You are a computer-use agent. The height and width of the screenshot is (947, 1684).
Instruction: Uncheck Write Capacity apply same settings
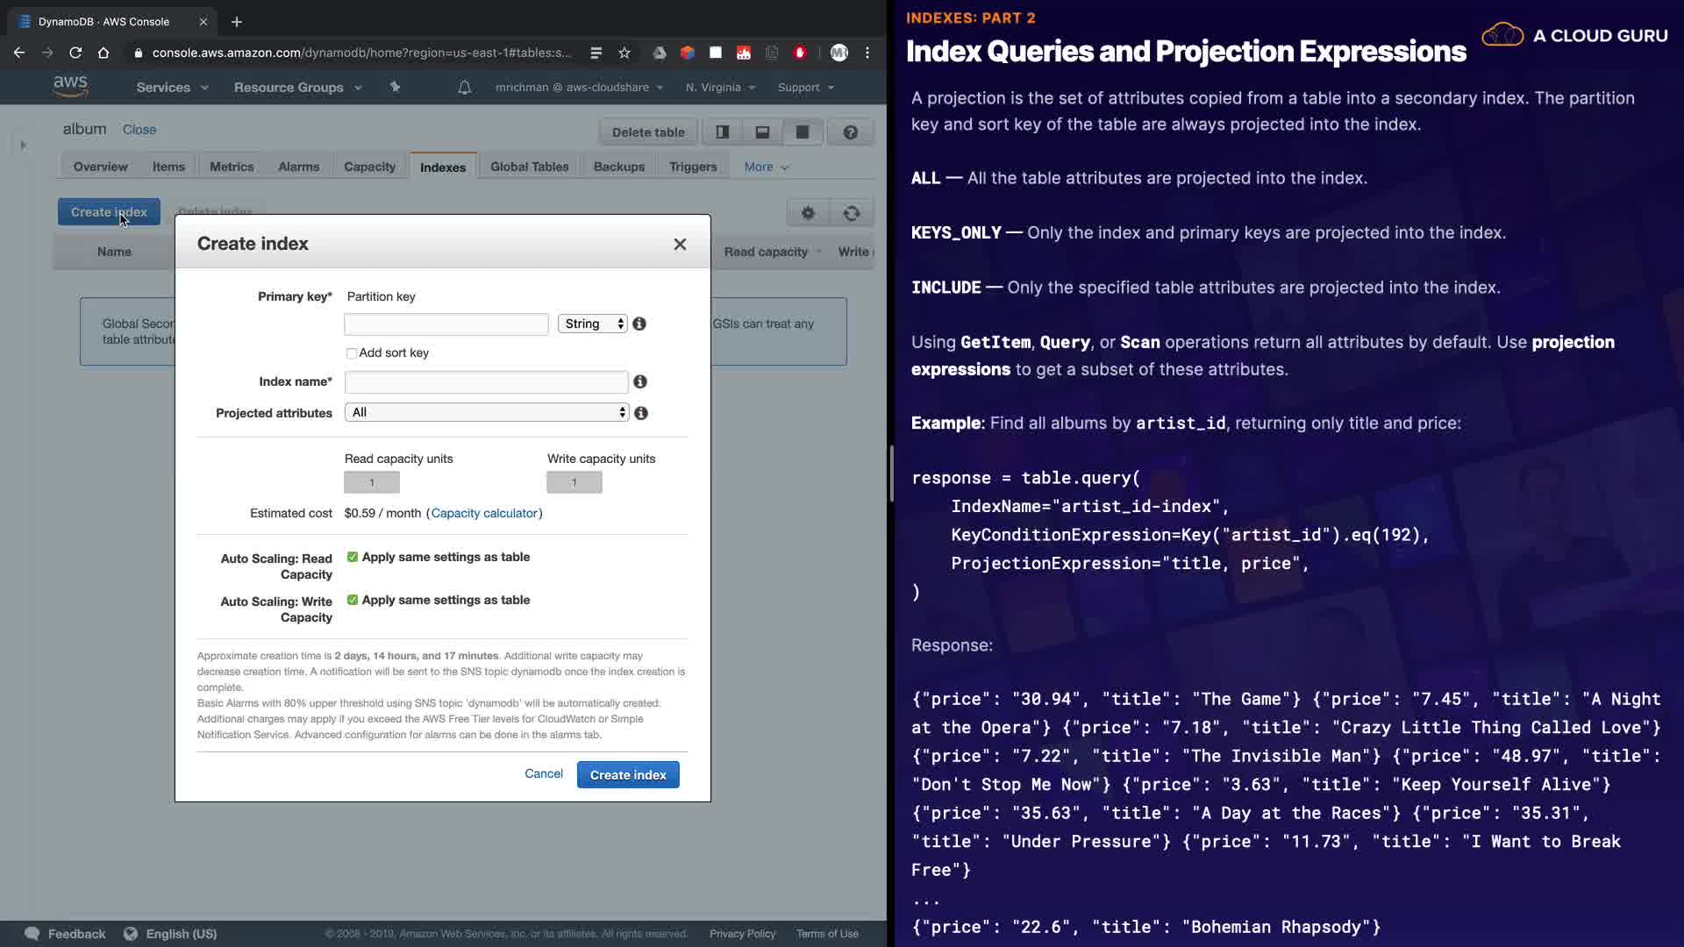point(353,600)
